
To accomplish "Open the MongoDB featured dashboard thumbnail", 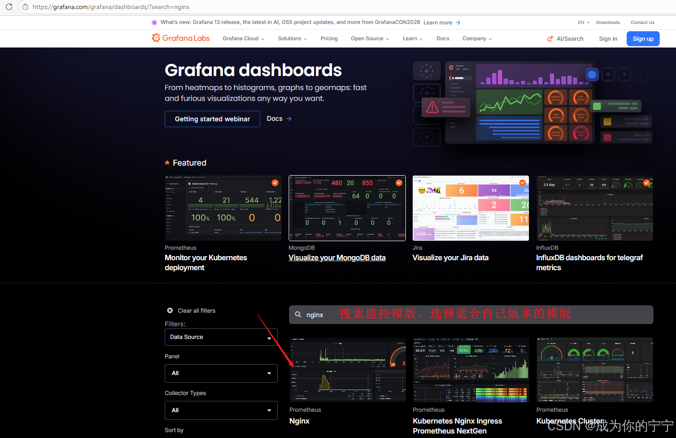I will click(347, 208).
